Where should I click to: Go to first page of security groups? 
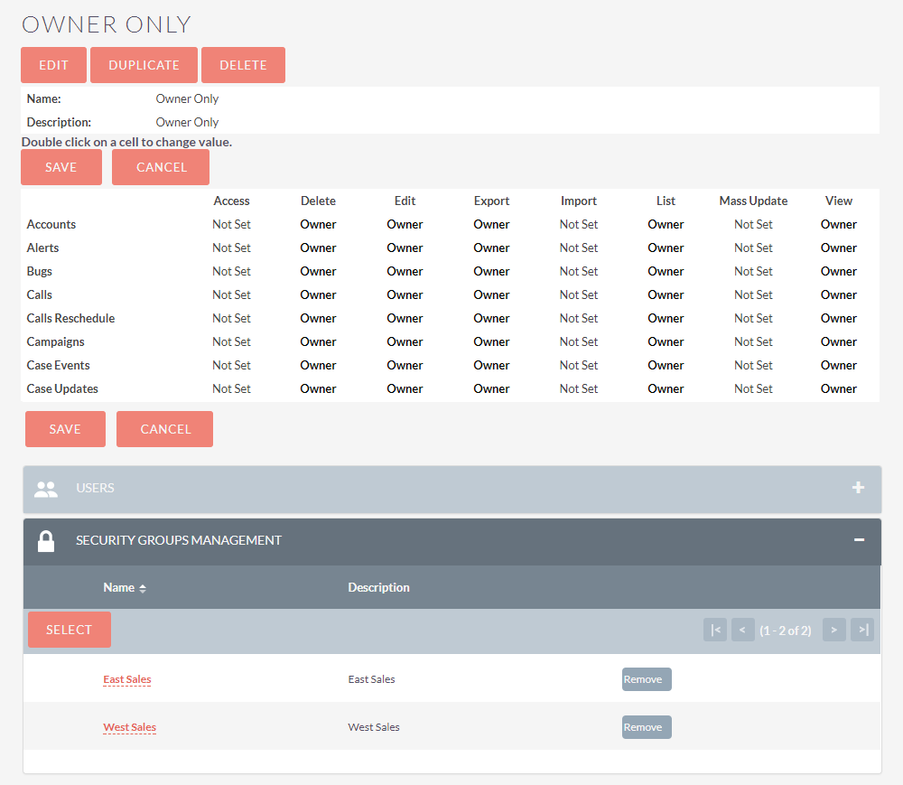715,631
